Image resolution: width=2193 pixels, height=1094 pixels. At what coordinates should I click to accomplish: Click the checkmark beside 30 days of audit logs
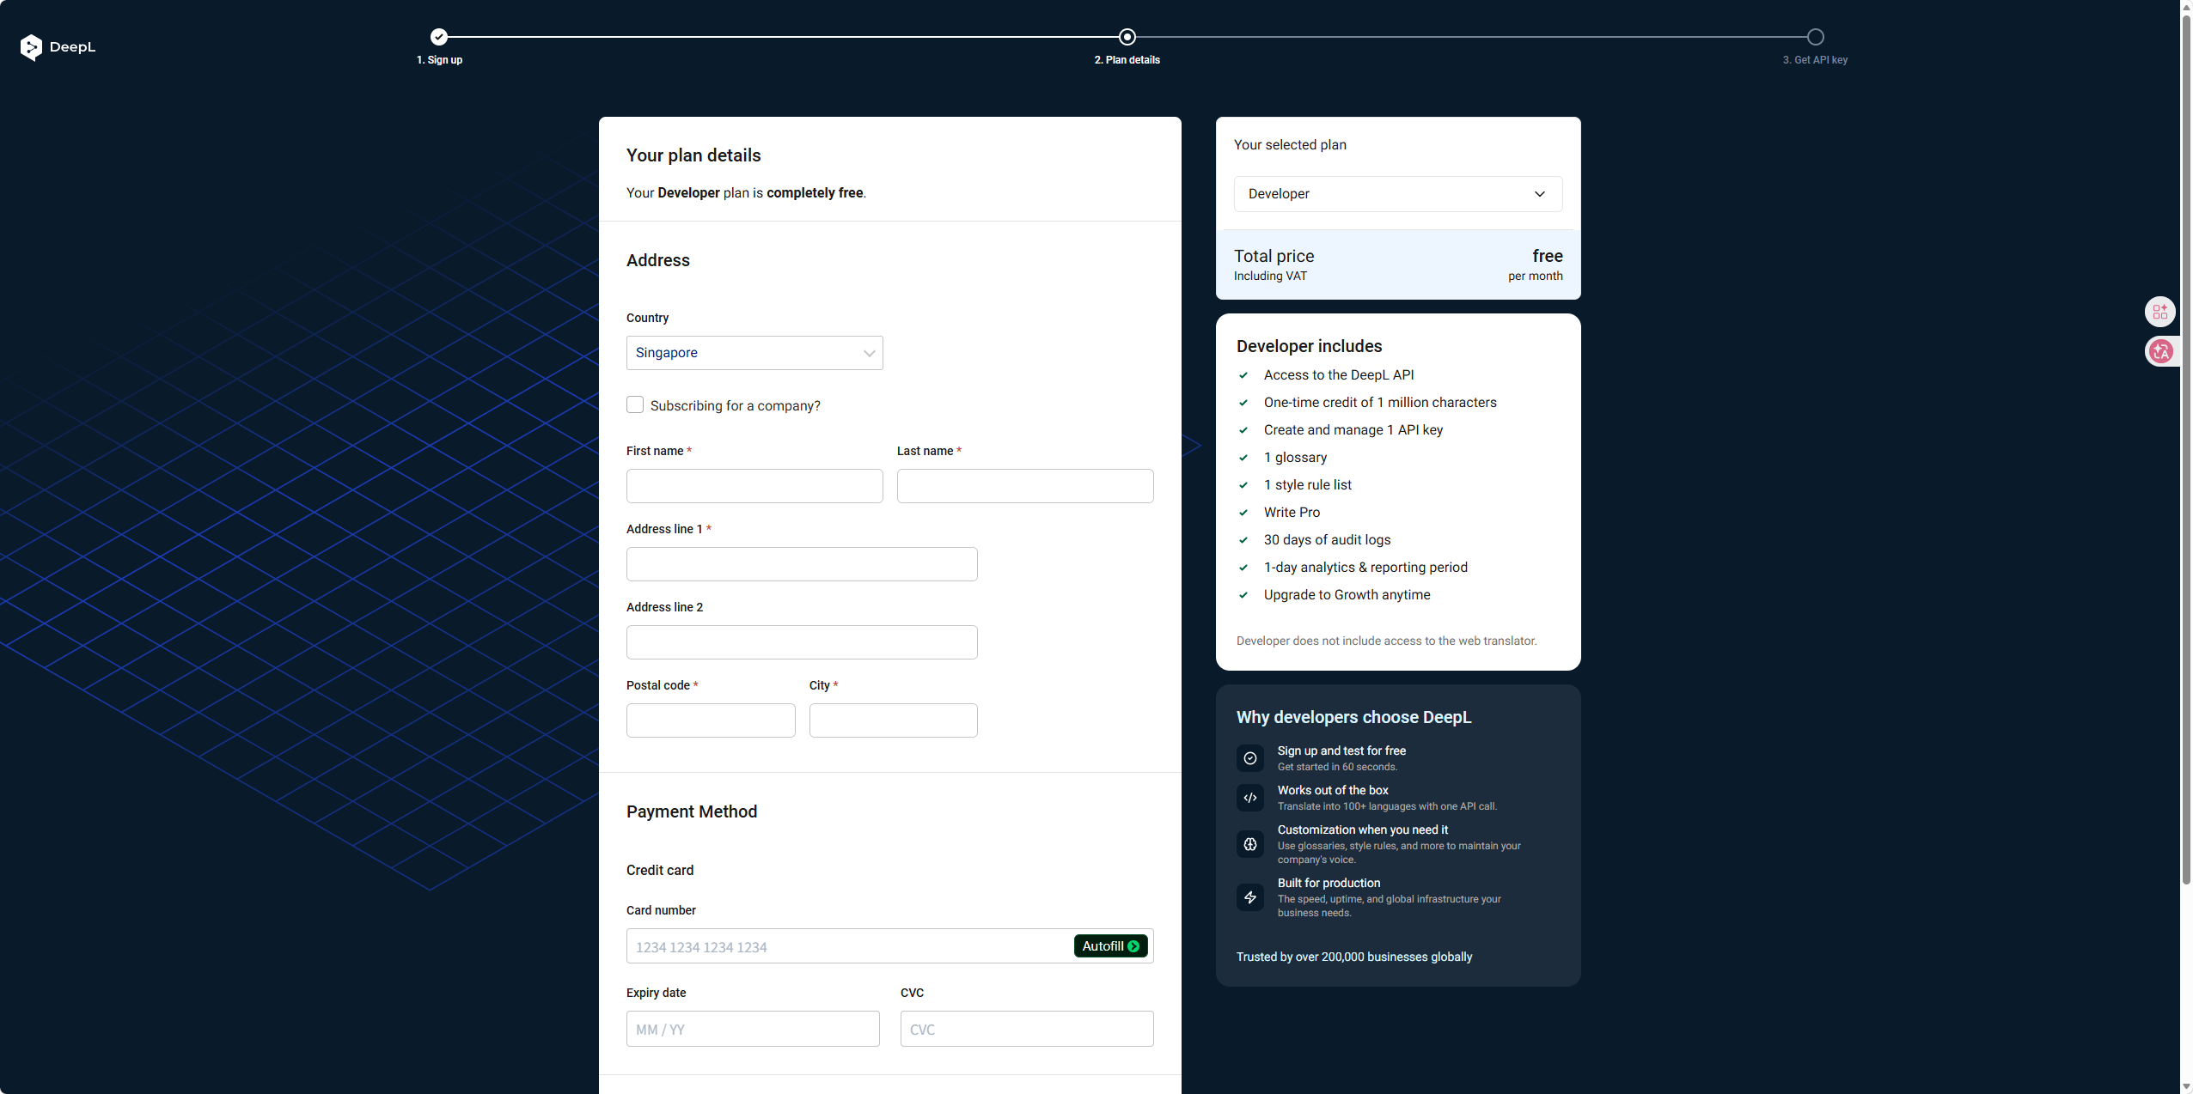pyautogui.click(x=1243, y=540)
